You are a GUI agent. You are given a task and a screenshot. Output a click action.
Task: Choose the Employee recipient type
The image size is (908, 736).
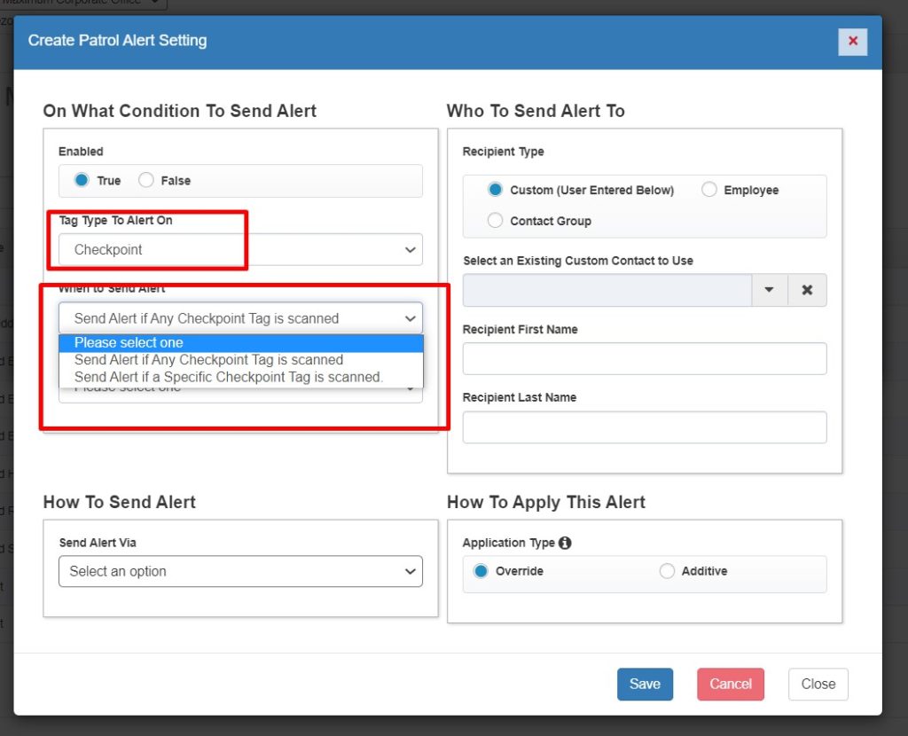tap(709, 190)
